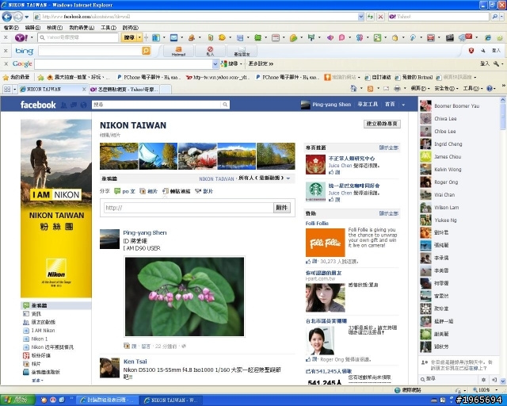
Task: Select the video share icon in the composer
Action: pyautogui.click(x=198, y=191)
